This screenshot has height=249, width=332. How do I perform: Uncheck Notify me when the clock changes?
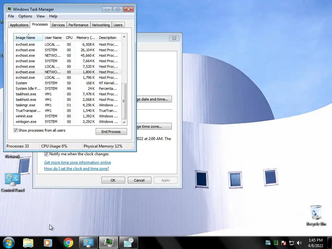[46, 154]
